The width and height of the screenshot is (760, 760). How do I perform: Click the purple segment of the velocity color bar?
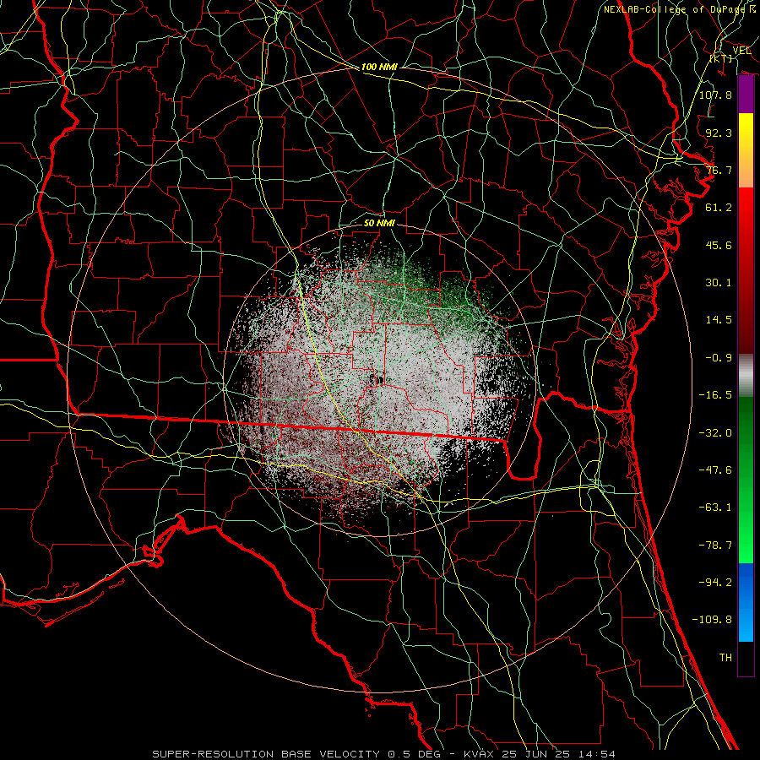[x=746, y=95]
